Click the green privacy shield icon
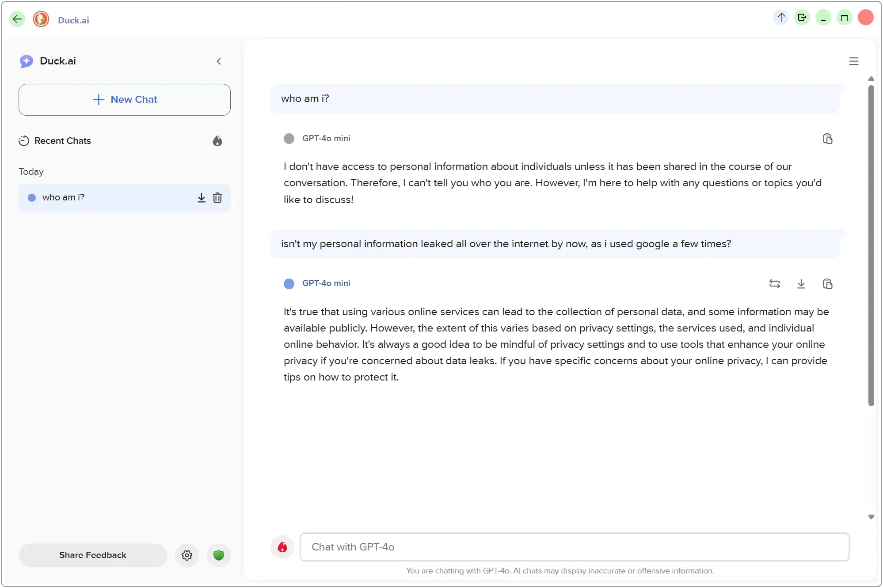This screenshot has height=588, width=883. (219, 555)
